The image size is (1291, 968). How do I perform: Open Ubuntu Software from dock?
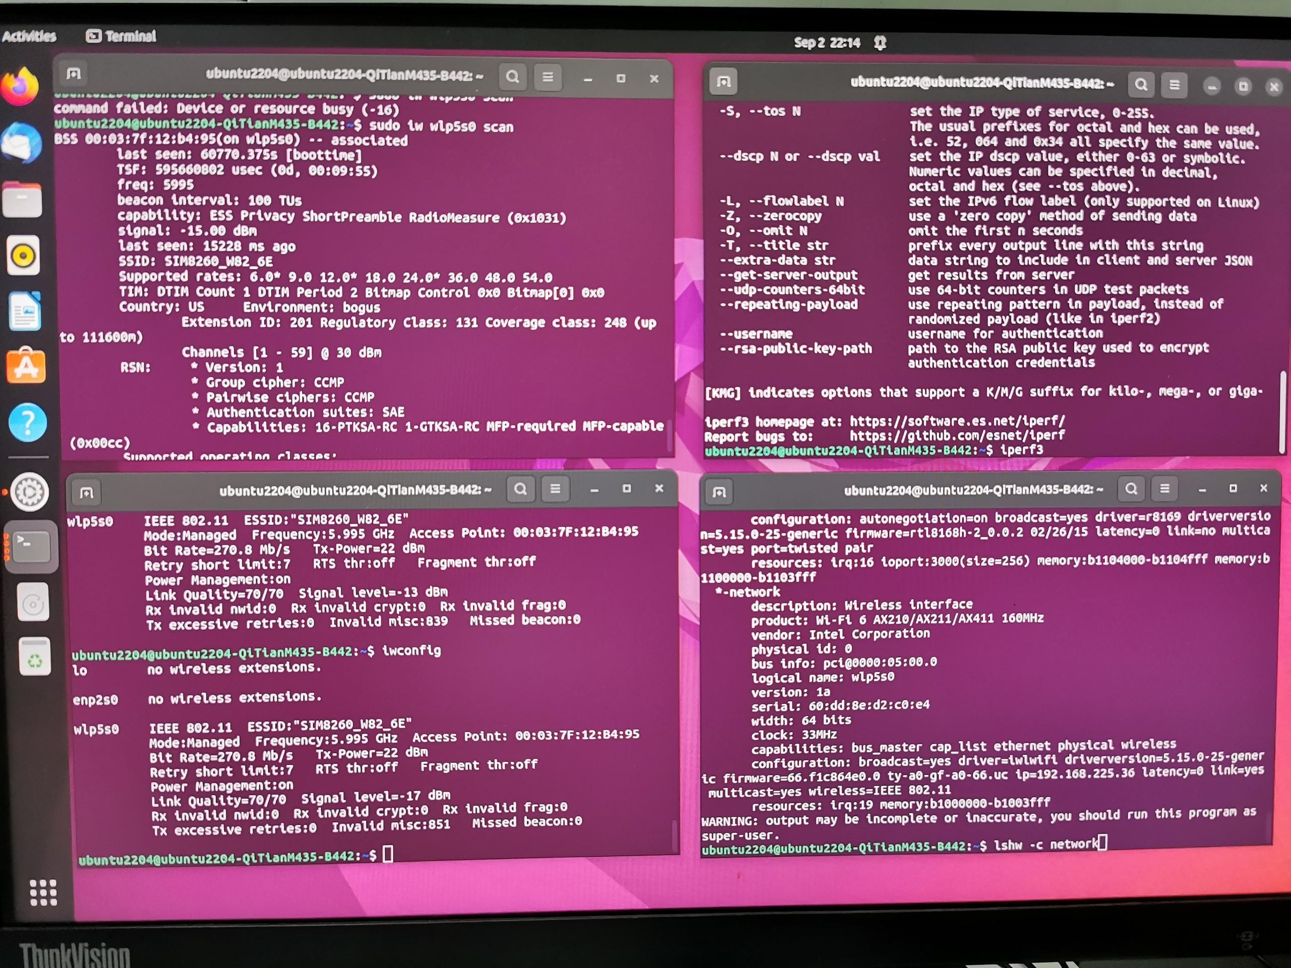(26, 367)
